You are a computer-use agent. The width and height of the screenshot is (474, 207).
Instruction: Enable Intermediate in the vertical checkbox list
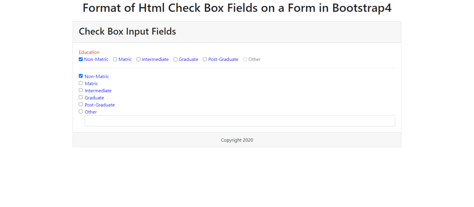(x=81, y=90)
